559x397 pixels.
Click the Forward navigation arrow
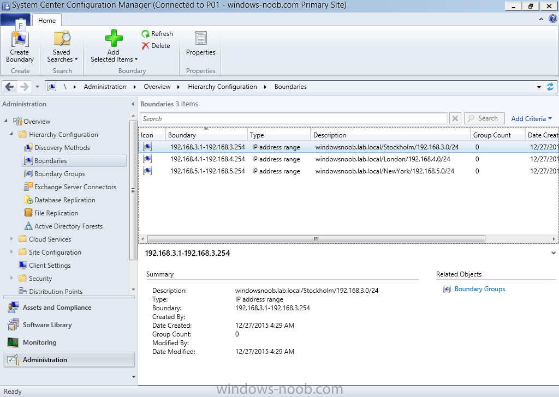click(x=24, y=87)
